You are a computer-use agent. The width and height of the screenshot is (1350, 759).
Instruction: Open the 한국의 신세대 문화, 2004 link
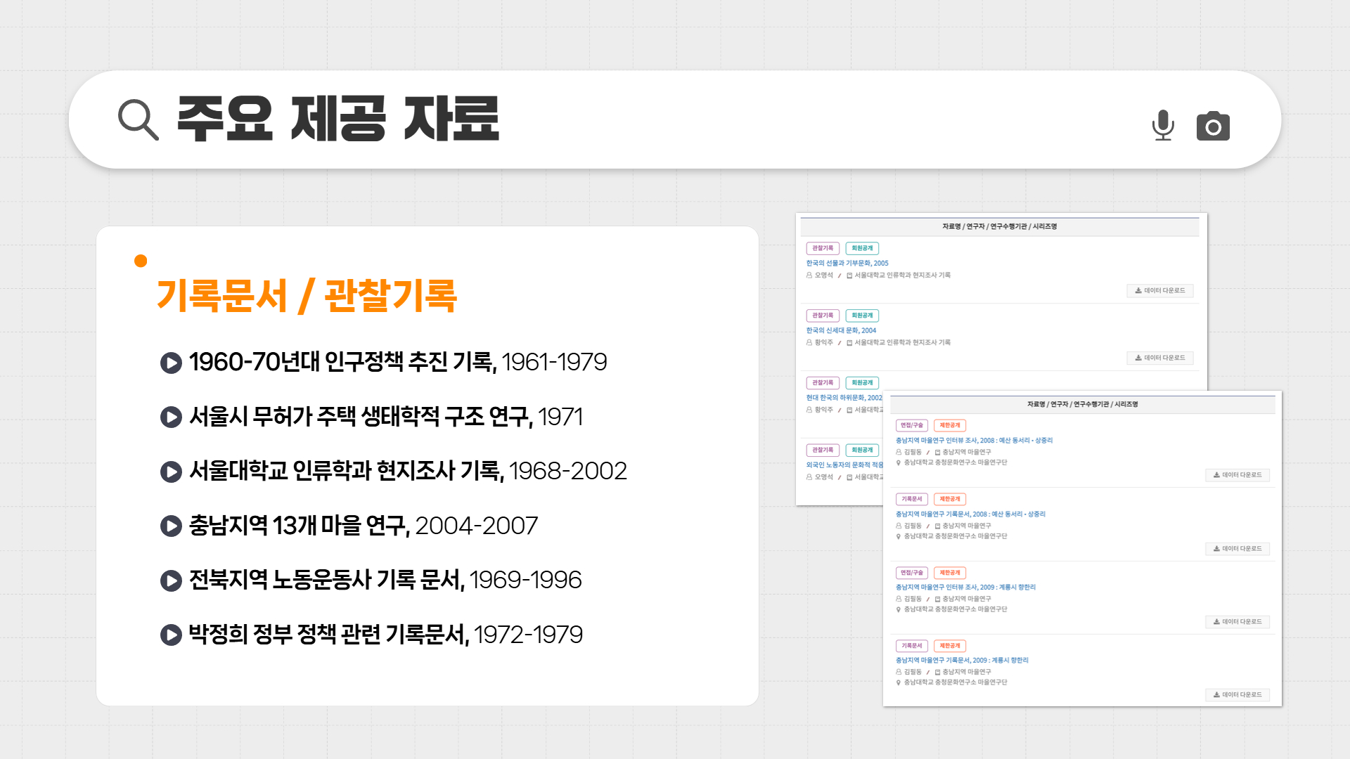pyautogui.click(x=841, y=331)
